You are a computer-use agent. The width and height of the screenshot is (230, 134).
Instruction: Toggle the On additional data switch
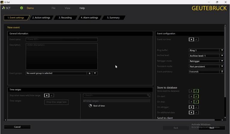click(x=194, y=113)
